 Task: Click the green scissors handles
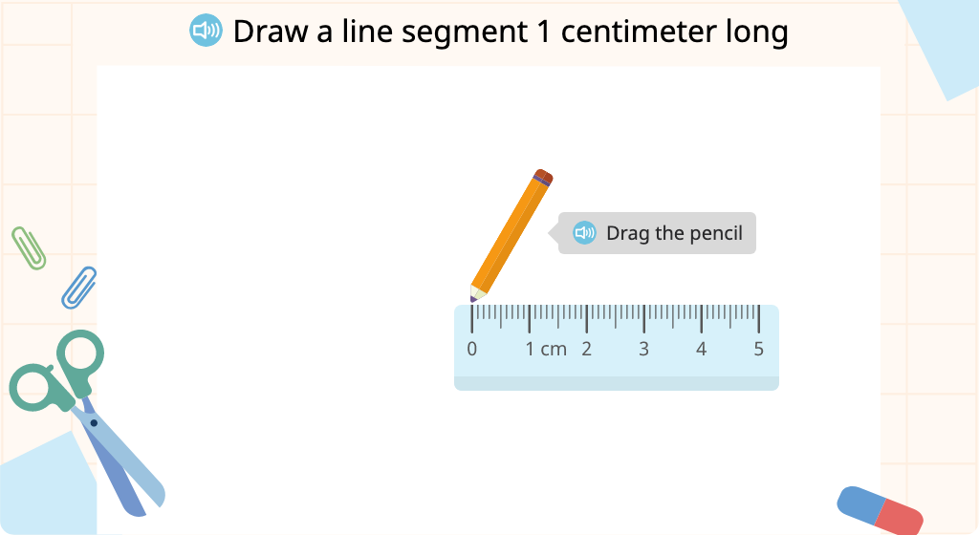tap(58, 373)
